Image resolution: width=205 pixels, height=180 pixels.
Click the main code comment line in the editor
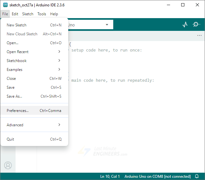point(113,80)
